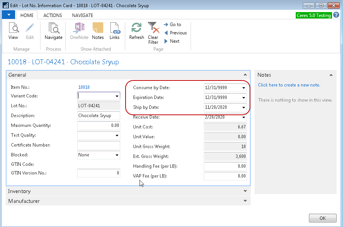
Task: Click the Certificate Number input field
Action: point(98,145)
